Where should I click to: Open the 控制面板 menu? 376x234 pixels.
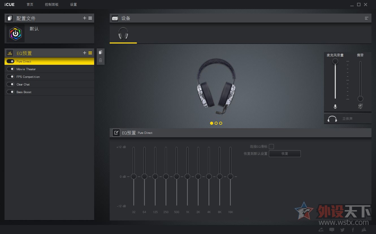(x=52, y=5)
